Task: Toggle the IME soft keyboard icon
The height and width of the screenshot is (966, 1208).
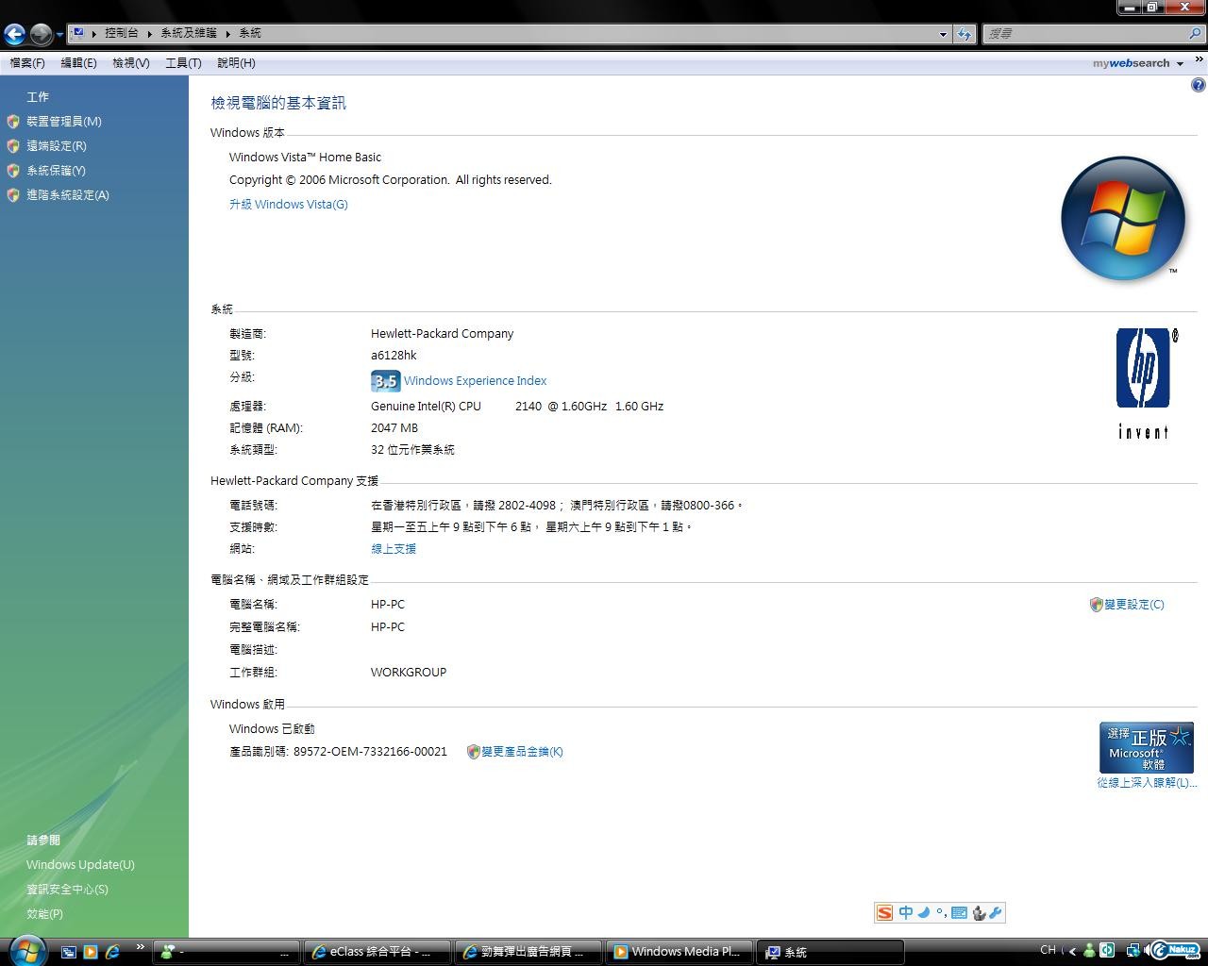Action: point(959,912)
